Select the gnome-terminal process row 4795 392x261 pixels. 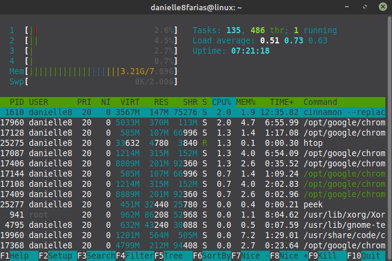click(x=193, y=225)
